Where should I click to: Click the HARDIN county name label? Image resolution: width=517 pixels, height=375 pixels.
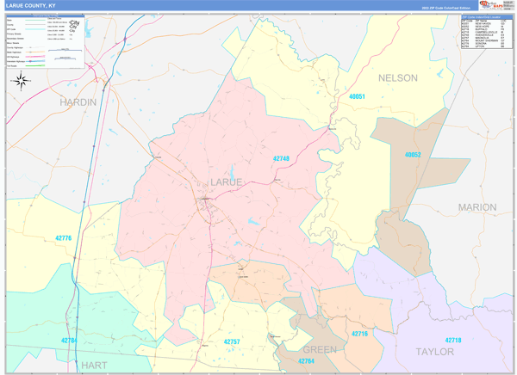click(x=78, y=102)
